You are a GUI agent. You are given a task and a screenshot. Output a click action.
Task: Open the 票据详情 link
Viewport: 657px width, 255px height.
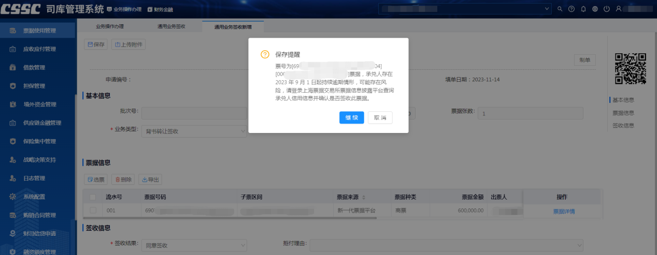coord(564,211)
